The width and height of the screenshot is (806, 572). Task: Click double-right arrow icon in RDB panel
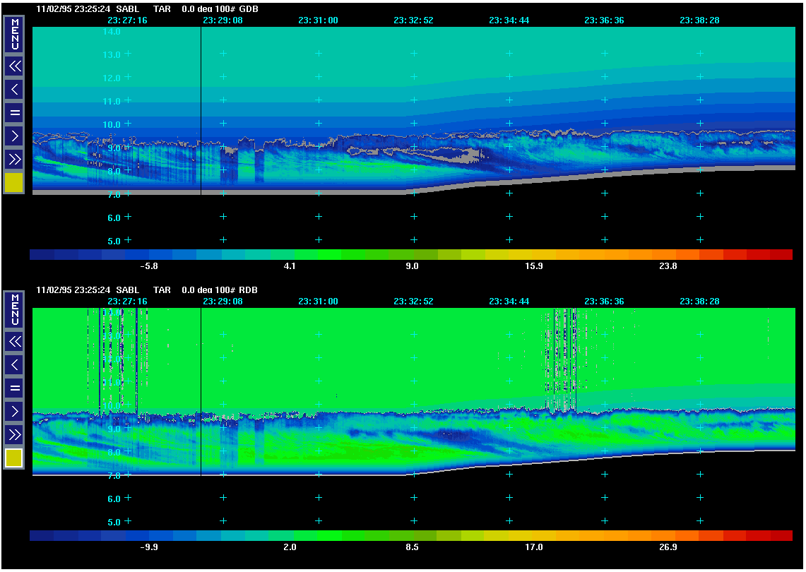(x=14, y=434)
